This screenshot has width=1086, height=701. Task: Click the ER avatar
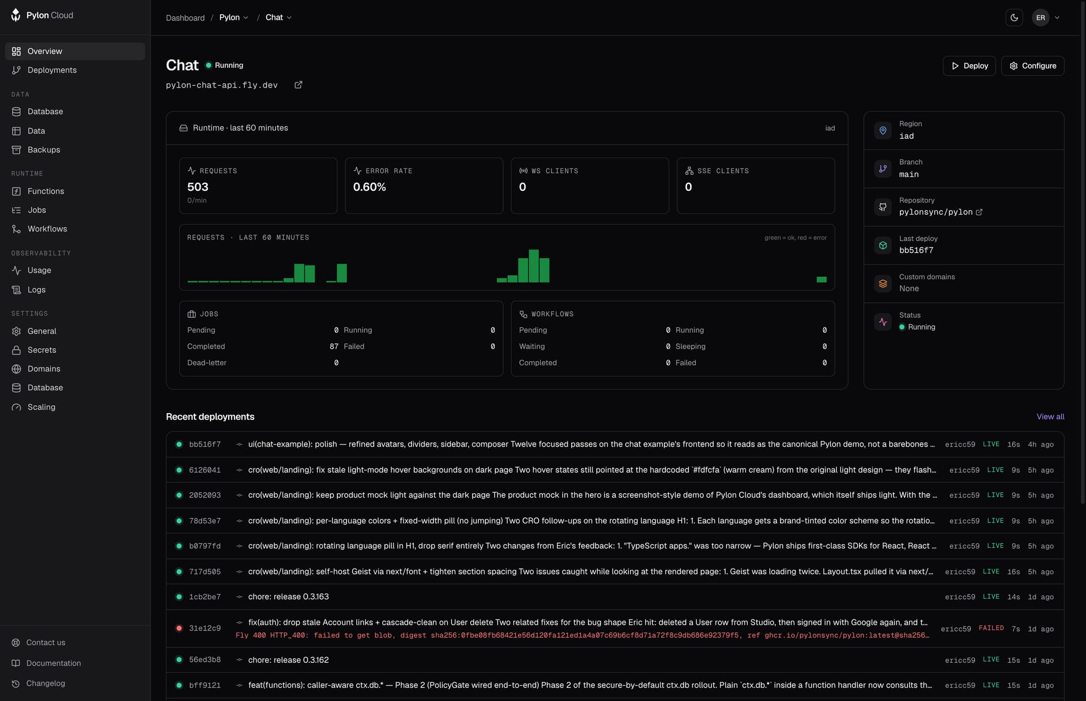point(1040,17)
